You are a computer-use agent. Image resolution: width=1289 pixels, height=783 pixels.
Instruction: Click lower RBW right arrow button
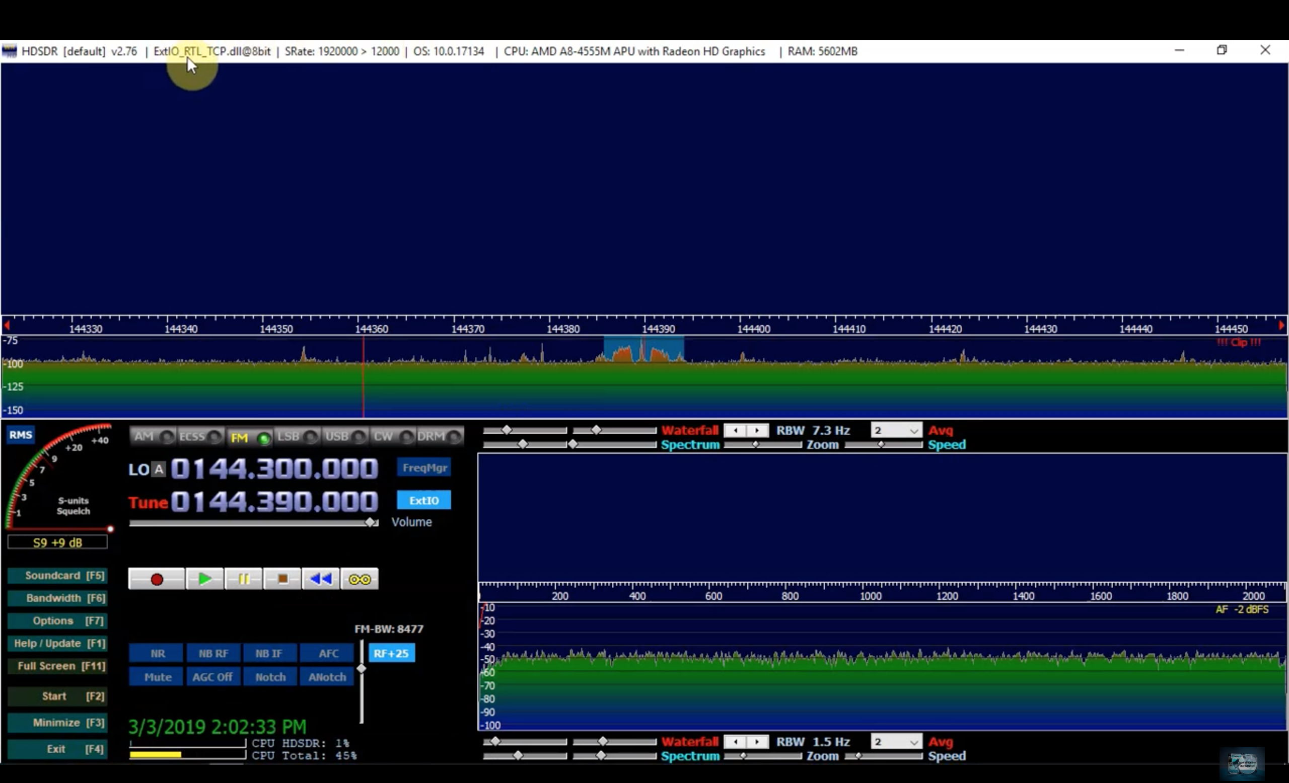tap(757, 742)
